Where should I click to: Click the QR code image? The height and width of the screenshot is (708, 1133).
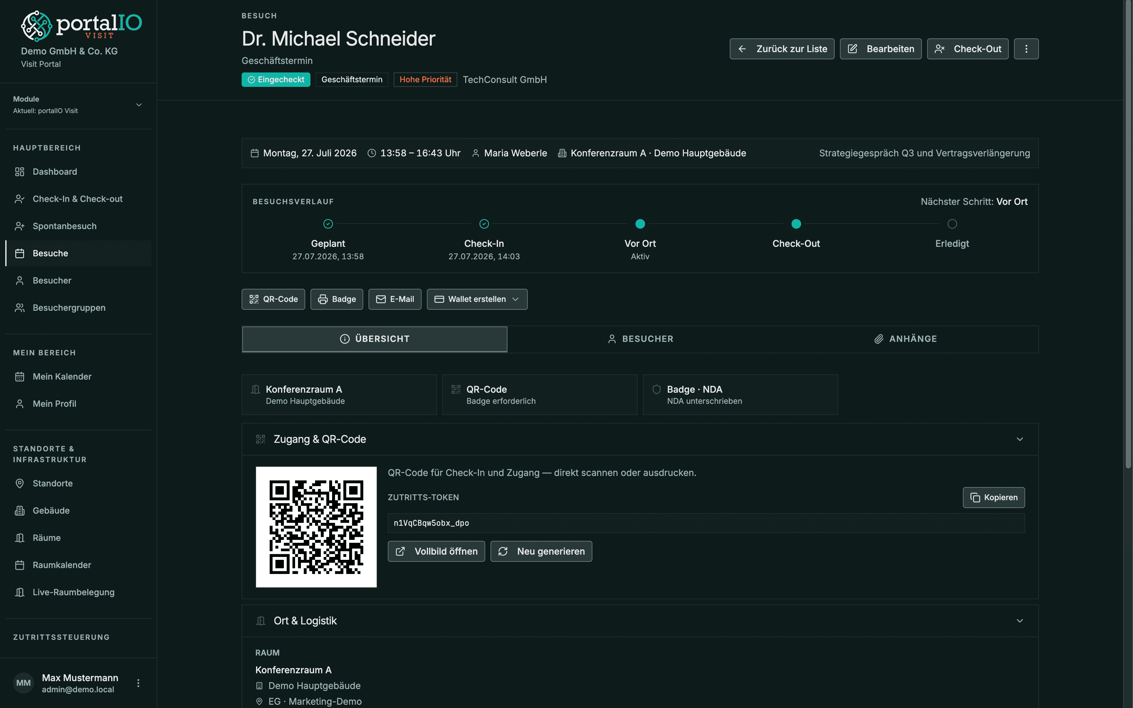tap(316, 527)
